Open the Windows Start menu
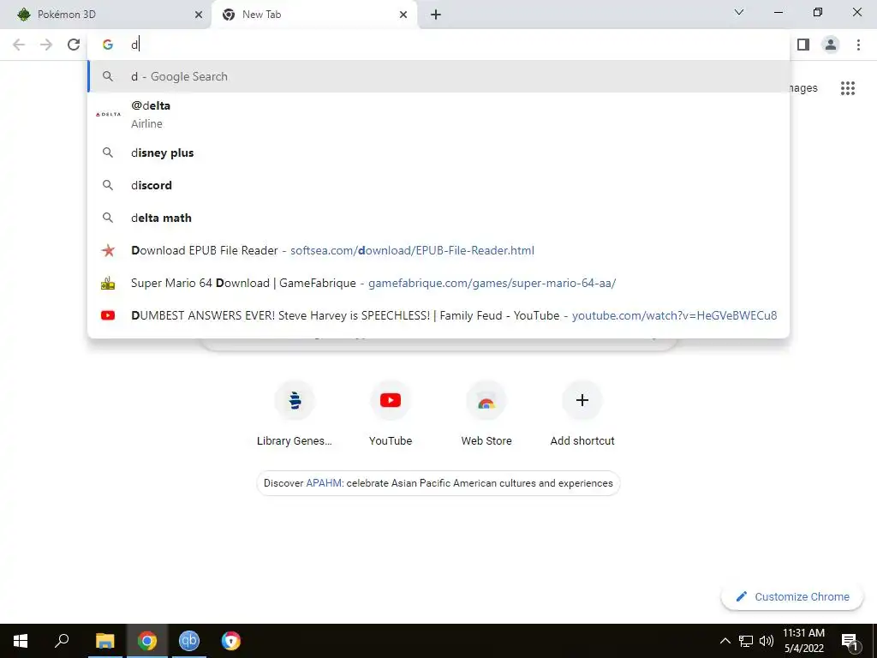 (21, 641)
